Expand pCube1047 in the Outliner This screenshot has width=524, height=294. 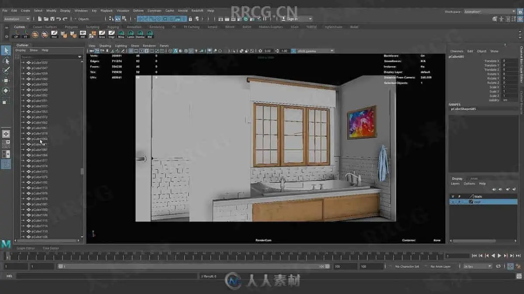coord(23,68)
